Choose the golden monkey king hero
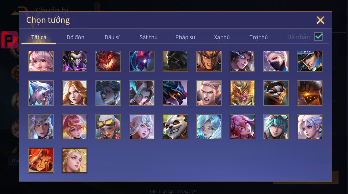 pyautogui.click(x=243, y=93)
